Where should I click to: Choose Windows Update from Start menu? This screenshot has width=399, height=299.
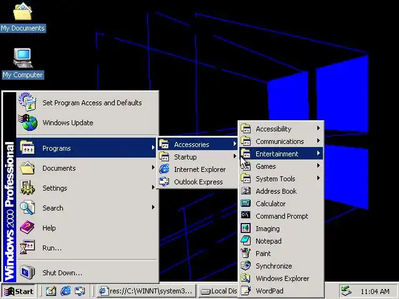(87, 123)
